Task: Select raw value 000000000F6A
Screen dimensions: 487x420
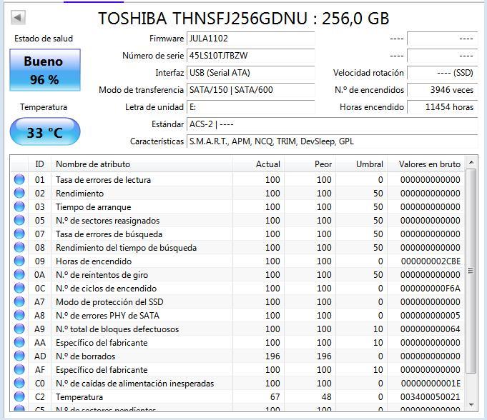Action: 431,288
